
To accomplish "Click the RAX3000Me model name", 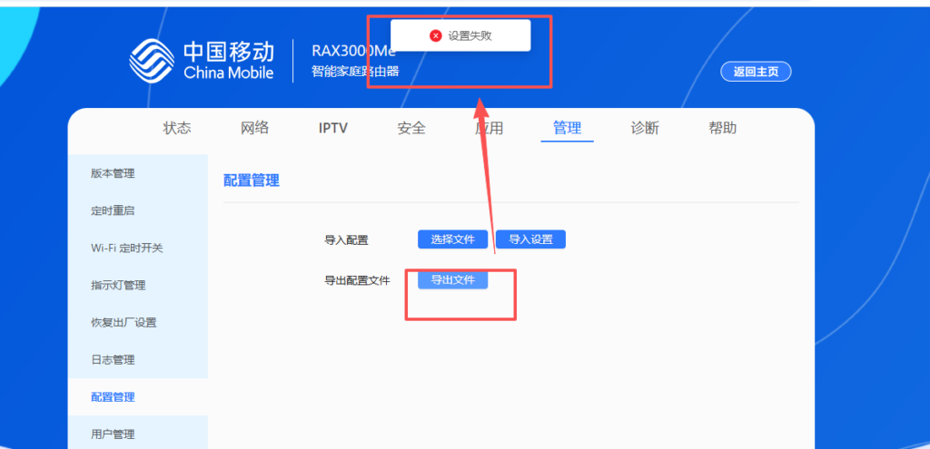I will pyautogui.click(x=353, y=51).
